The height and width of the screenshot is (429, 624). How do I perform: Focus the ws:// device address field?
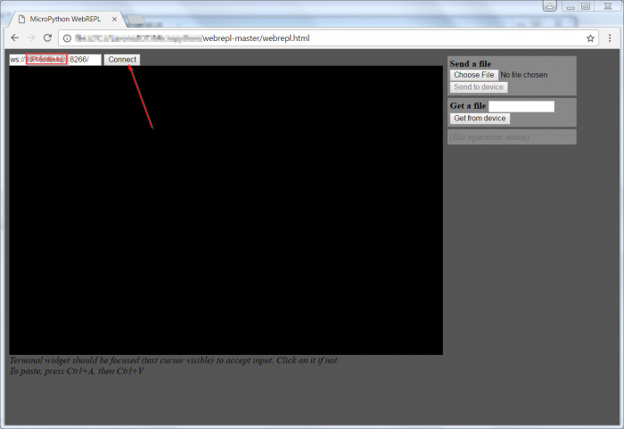[54, 60]
